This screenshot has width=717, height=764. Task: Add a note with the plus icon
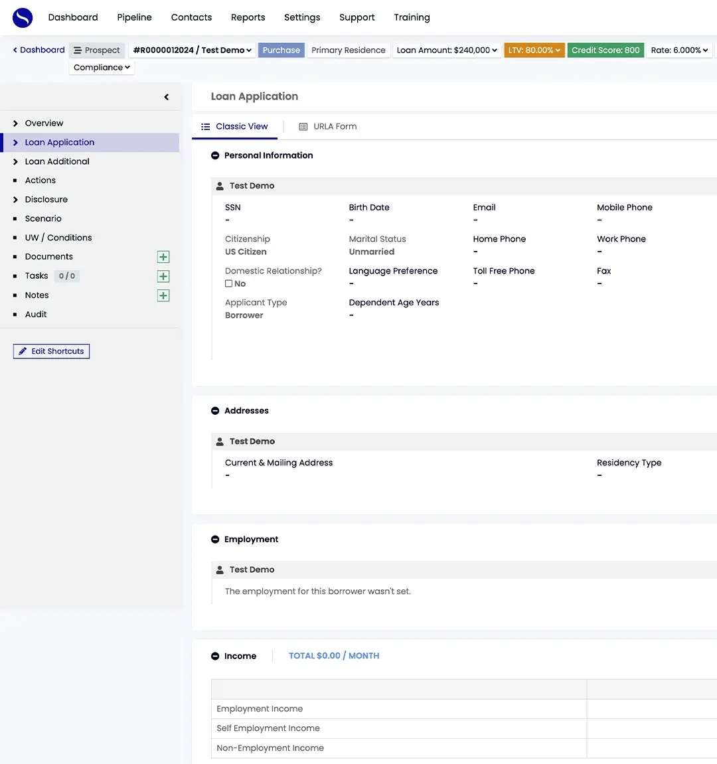click(163, 295)
